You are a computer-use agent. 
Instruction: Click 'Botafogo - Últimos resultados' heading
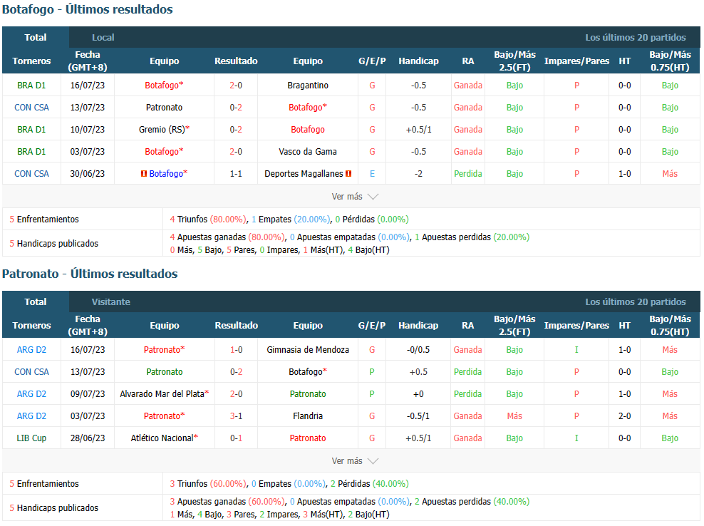[x=88, y=9]
